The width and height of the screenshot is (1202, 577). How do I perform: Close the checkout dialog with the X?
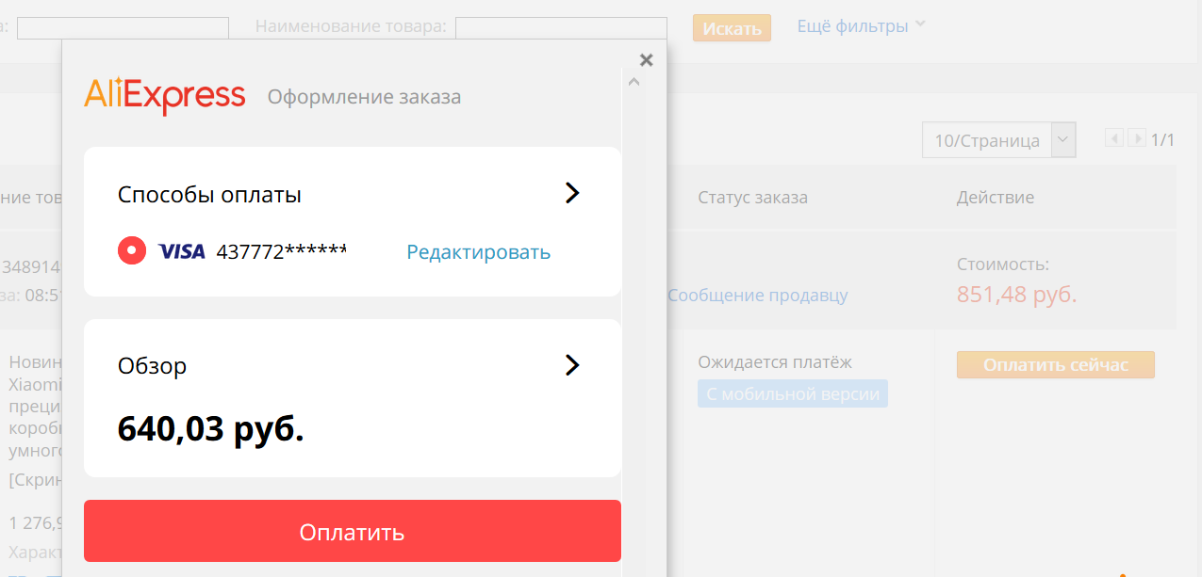(x=646, y=60)
